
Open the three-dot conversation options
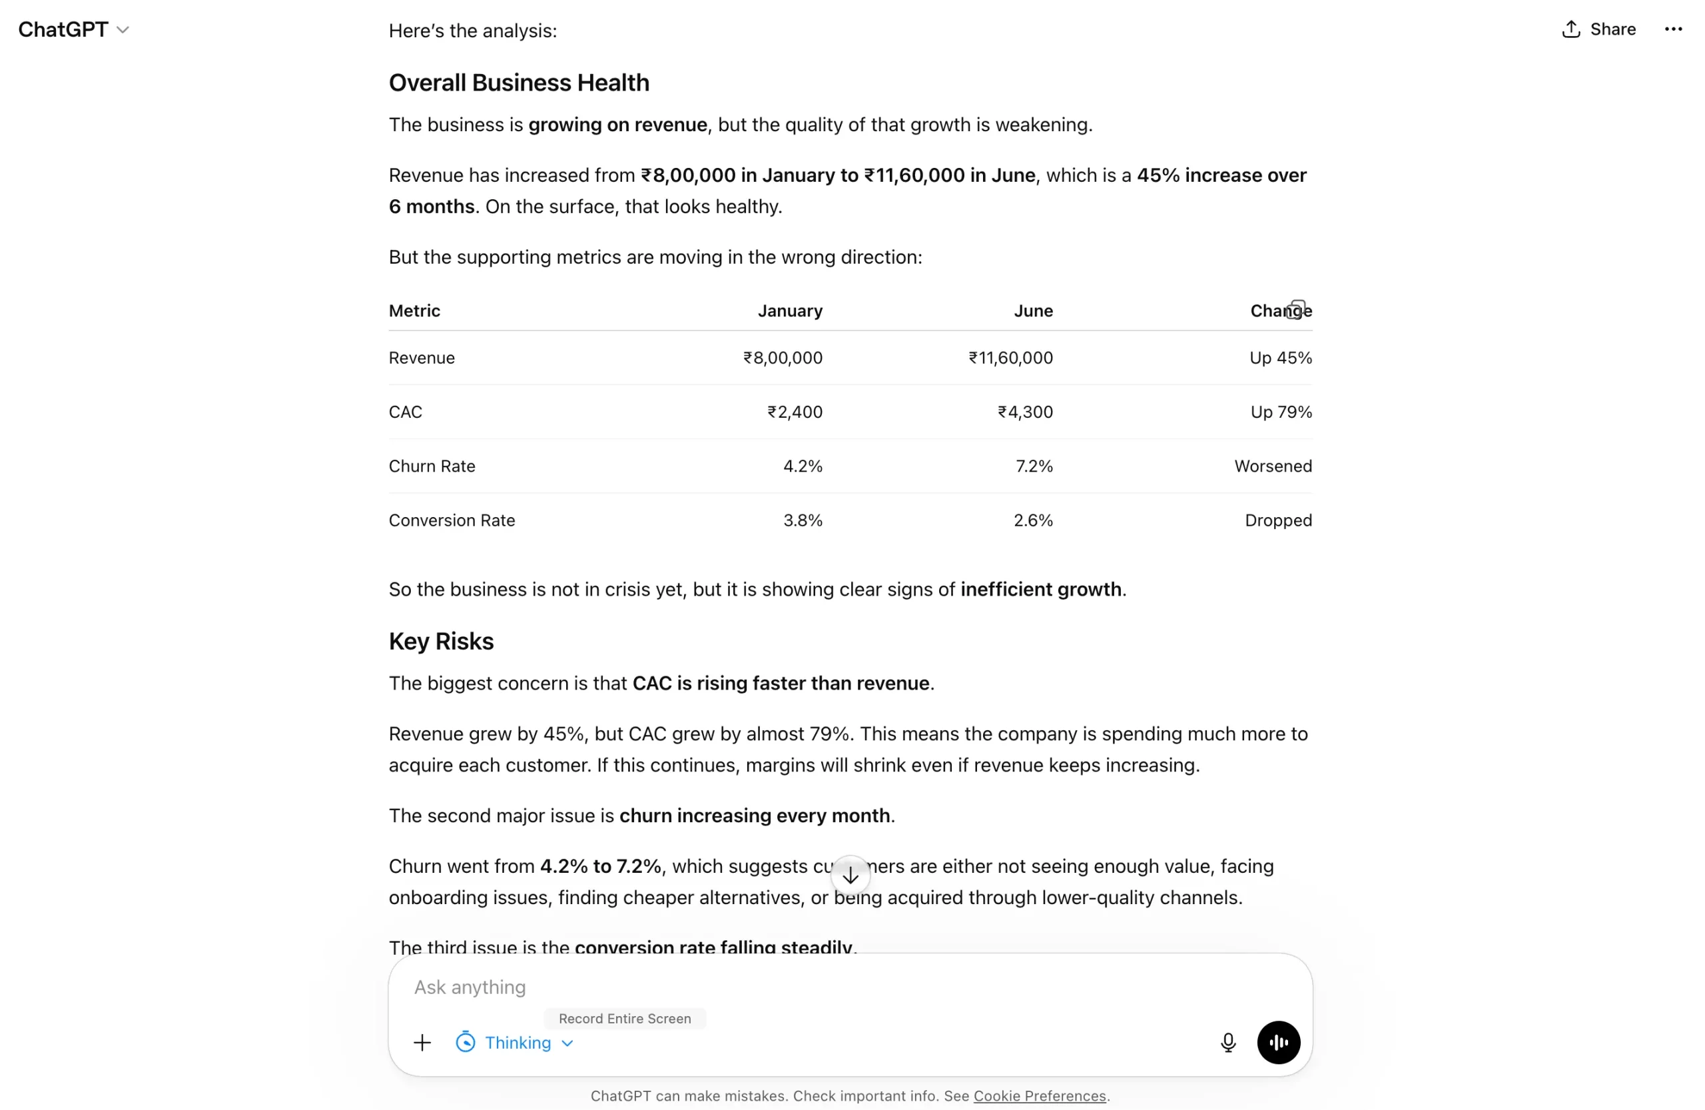click(x=1674, y=29)
